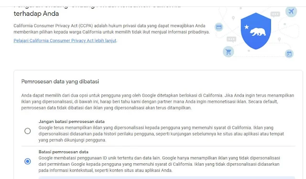The height and width of the screenshot is (179, 306).
Task: Click the 'Jangan batasi pemrosesan data' label
Action: tap(71, 122)
